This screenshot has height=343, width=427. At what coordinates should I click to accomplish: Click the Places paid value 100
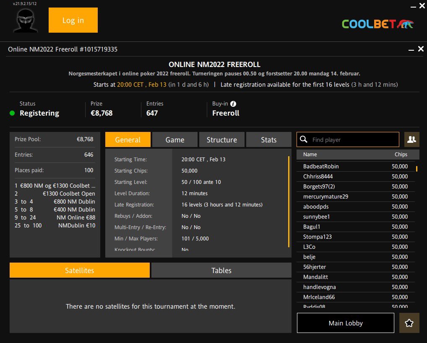[x=89, y=170]
